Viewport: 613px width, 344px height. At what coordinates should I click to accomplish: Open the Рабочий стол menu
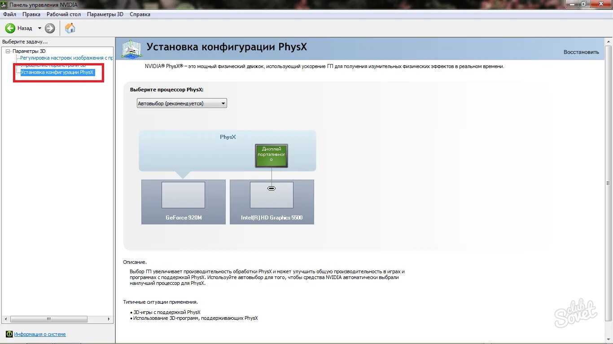pos(64,14)
